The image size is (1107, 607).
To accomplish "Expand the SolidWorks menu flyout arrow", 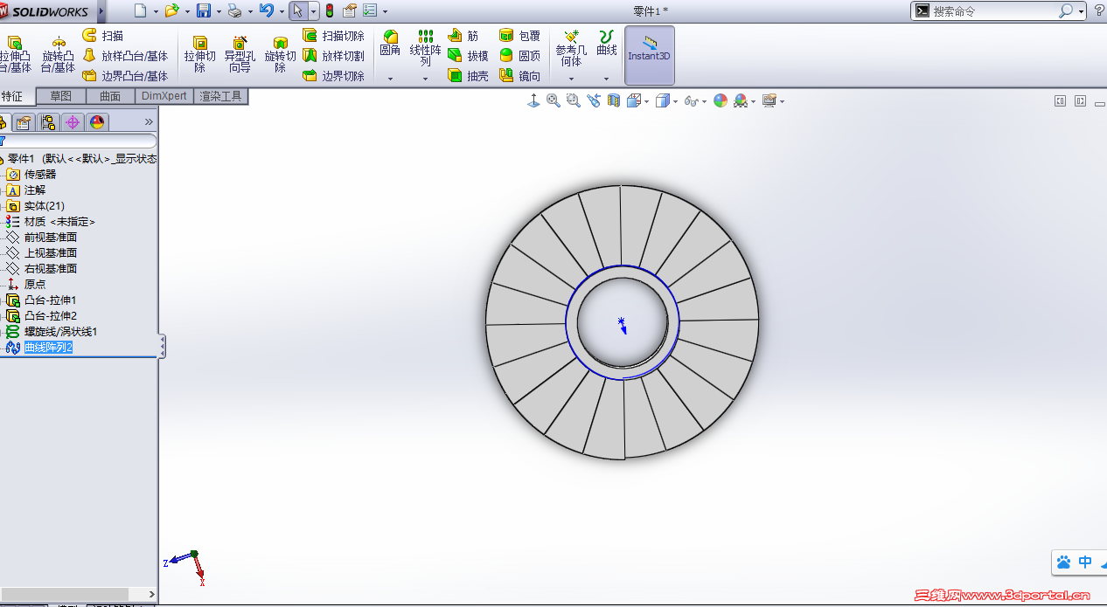I will pos(101,10).
